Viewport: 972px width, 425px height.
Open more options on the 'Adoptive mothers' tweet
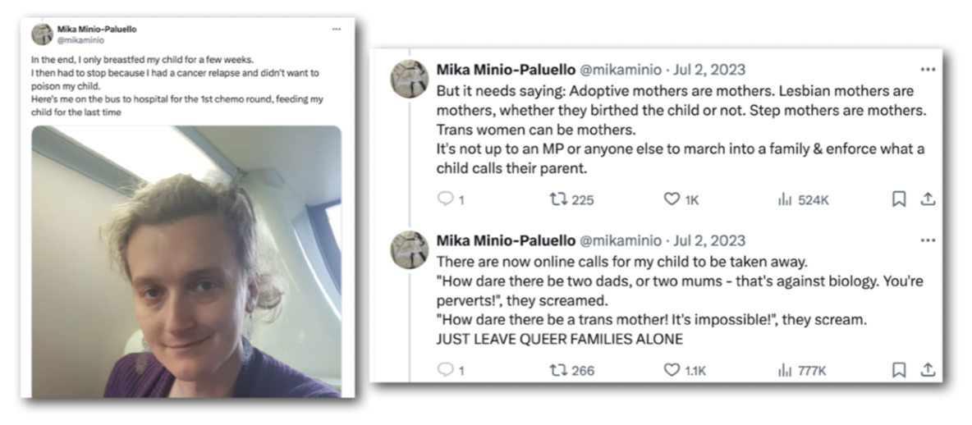[x=928, y=70]
